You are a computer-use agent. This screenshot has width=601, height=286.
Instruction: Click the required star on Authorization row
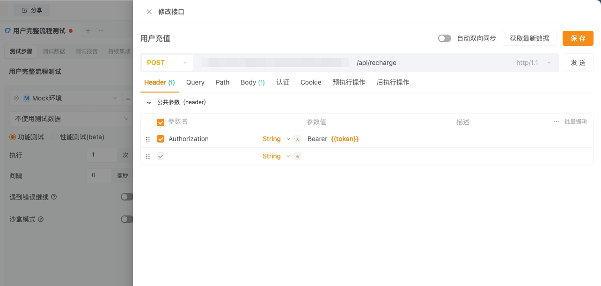click(x=298, y=139)
